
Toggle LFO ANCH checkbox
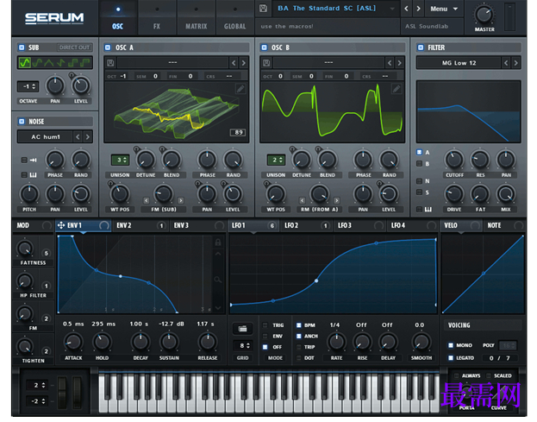click(298, 336)
